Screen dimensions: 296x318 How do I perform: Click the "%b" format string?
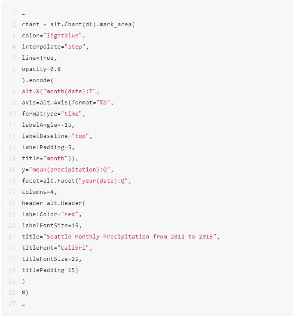tap(103, 103)
